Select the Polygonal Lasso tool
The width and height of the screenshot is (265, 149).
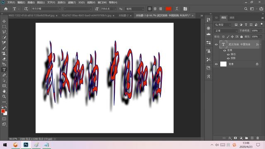4,32
